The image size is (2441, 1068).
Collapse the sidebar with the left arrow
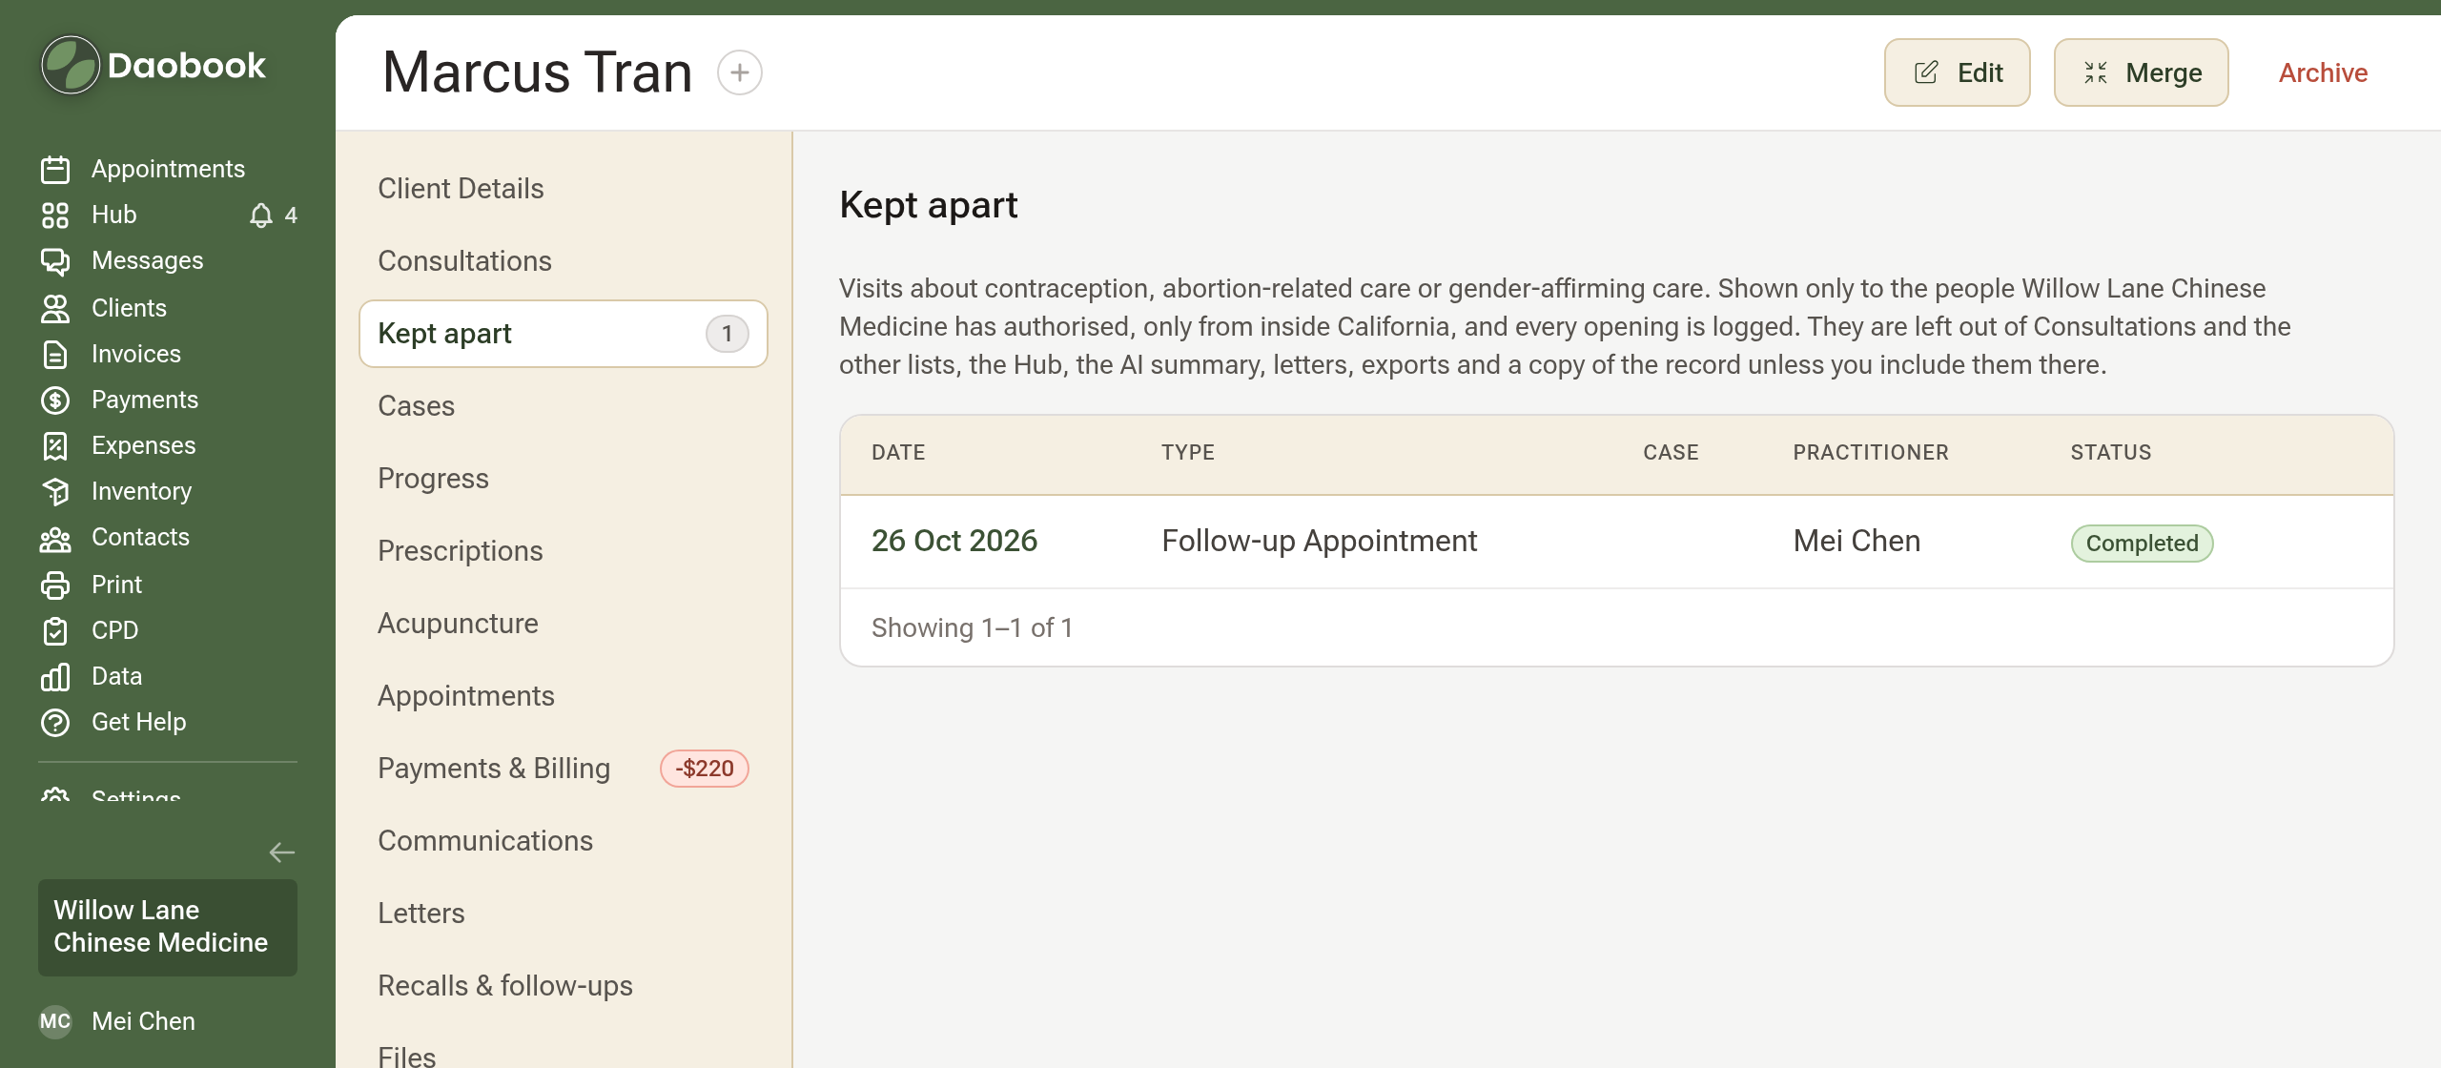pos(281,852)
